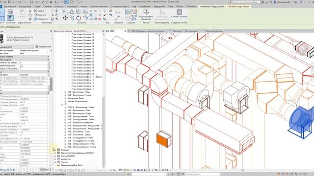
Task: Expand the ОВ - Вентиляция - План node above Связанные Виды
Action: [65, 92]
